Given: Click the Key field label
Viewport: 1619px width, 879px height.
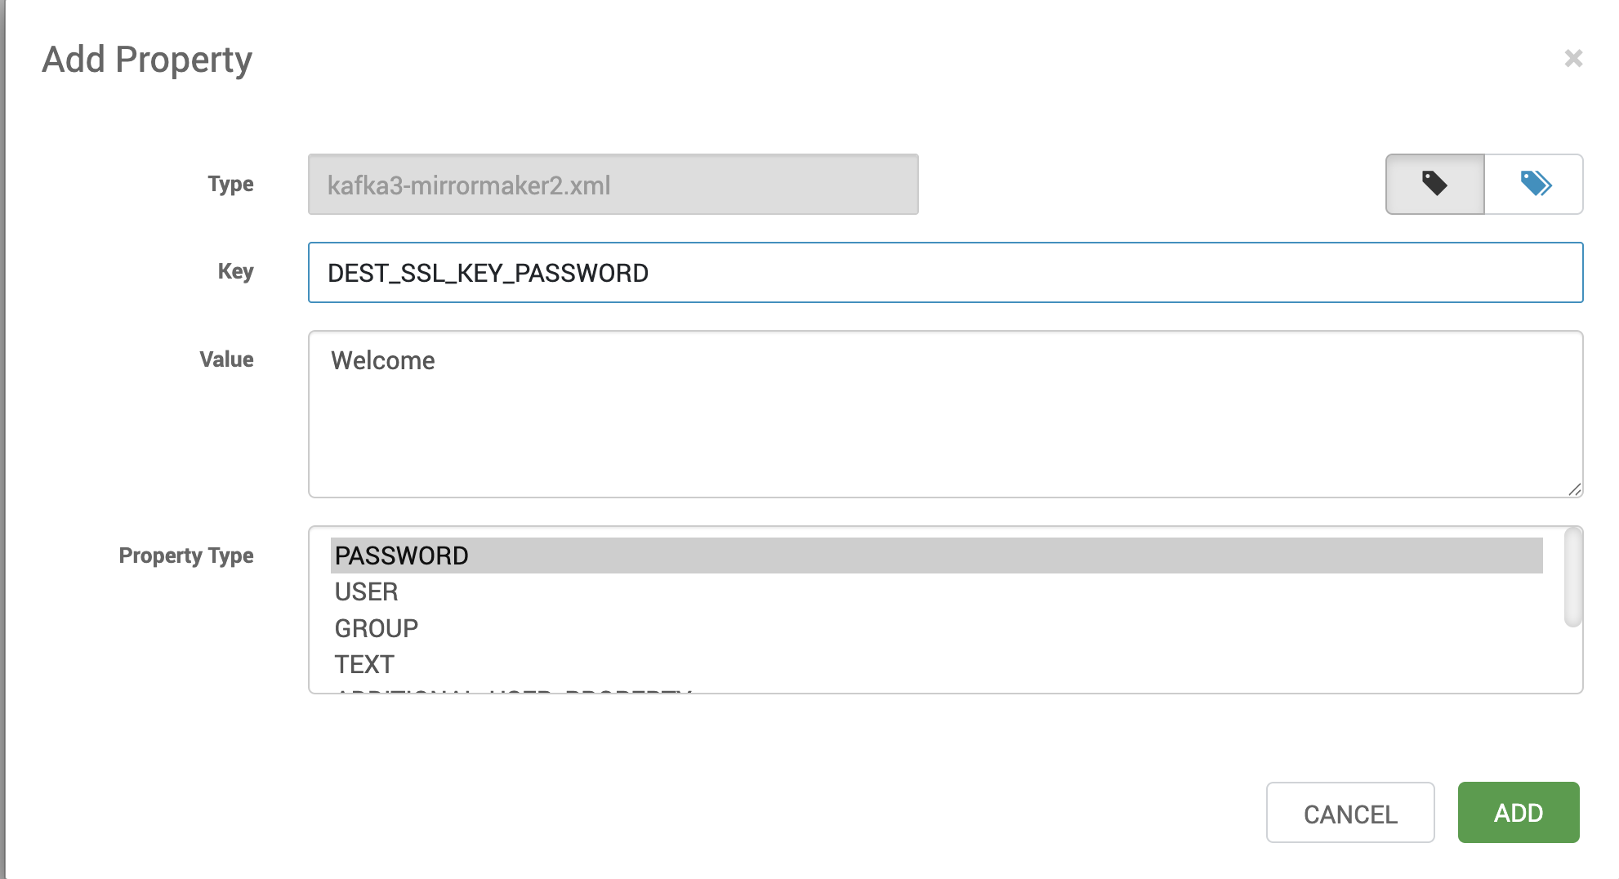Looking at the screenshot, I should pyautogui.click(x=235, y=271).
